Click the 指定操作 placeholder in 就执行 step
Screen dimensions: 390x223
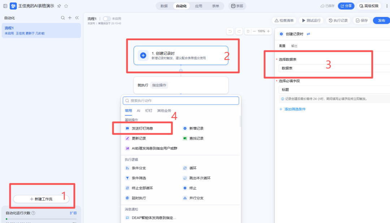(x=159, y=85)
